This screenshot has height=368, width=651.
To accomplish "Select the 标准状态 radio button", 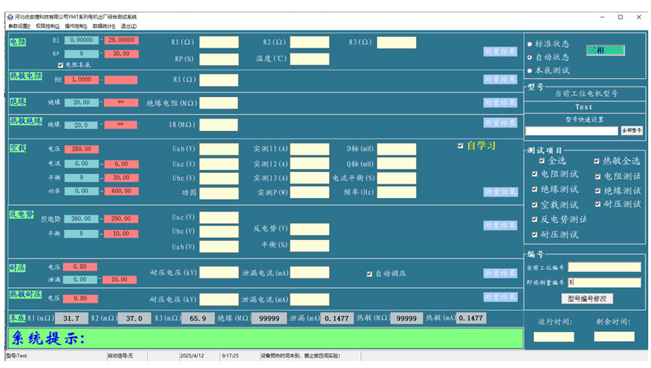I will click(x=529, y=44).
